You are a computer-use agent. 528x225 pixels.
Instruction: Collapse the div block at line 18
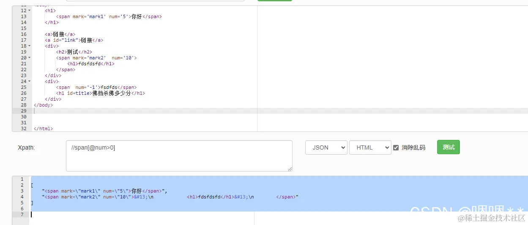coord(29,46)
